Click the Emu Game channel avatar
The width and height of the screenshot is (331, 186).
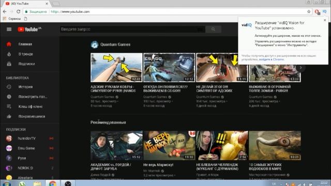(x=9, y=148)
